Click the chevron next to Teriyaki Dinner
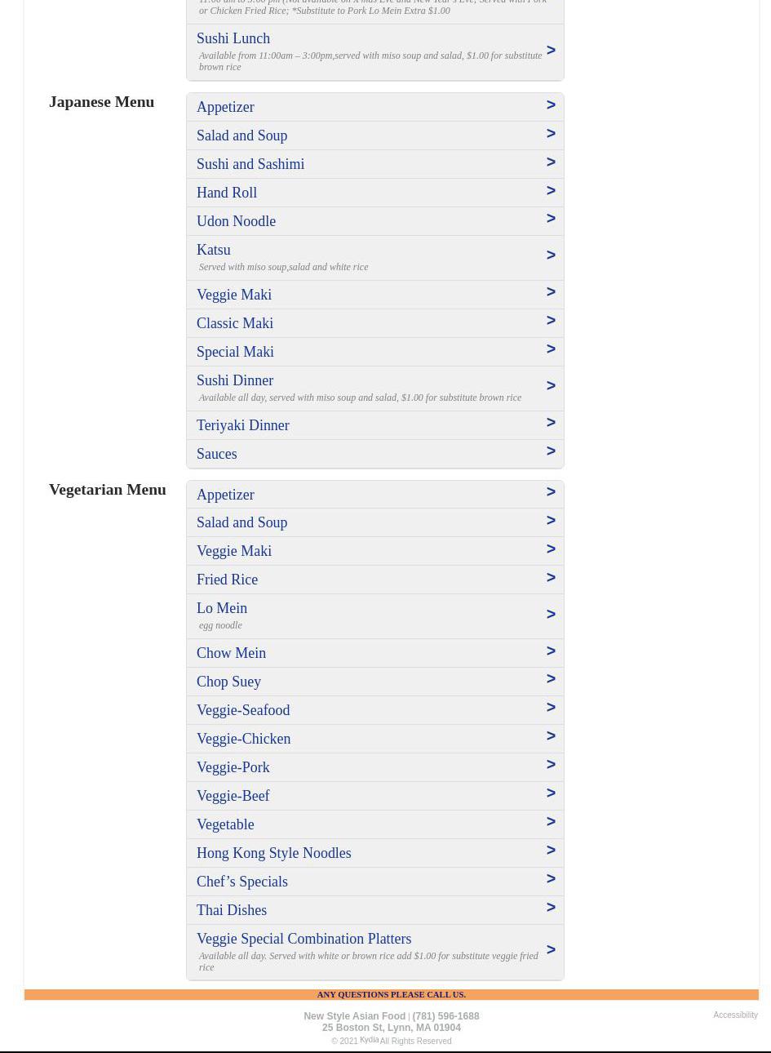The height and width of the screenshot is (1053, 771). pos(551,423)
